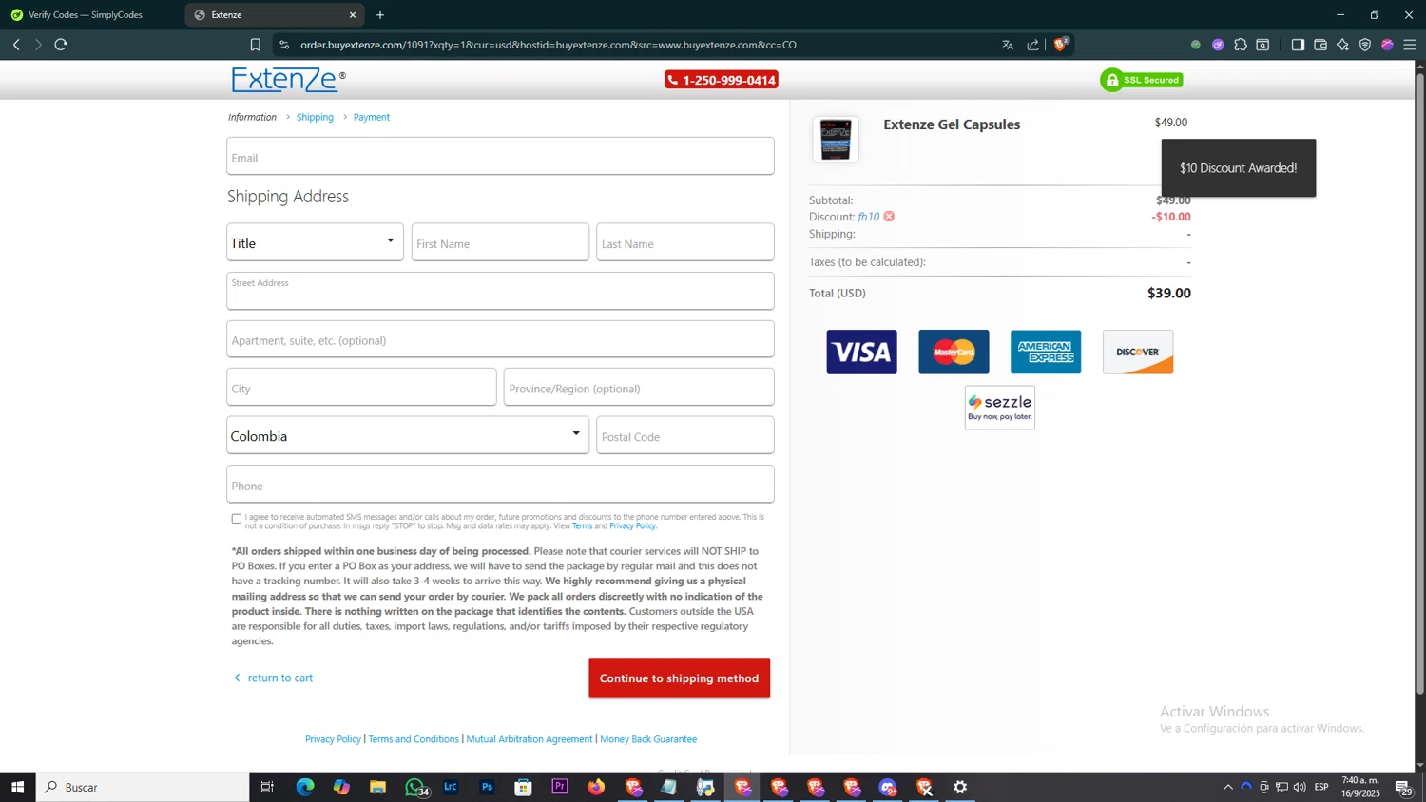Click the green extension icon in toolbar
Screen dimensions: 1426x802
[x=1196, y=45]
